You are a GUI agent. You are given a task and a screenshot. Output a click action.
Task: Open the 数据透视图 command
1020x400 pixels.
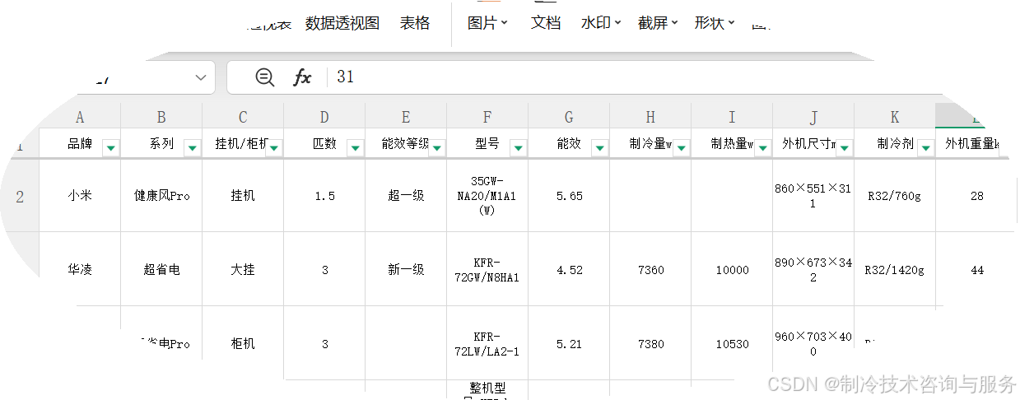click(x=342, y=23)
